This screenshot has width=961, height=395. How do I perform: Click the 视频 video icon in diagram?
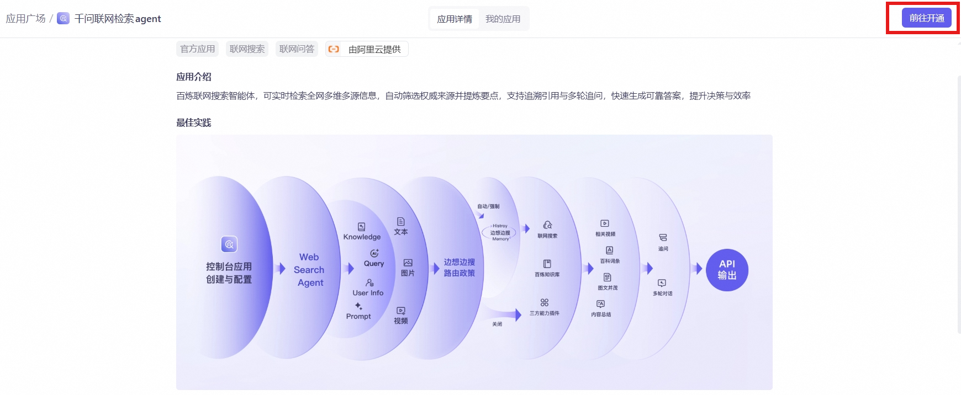[x=401, y=311]
